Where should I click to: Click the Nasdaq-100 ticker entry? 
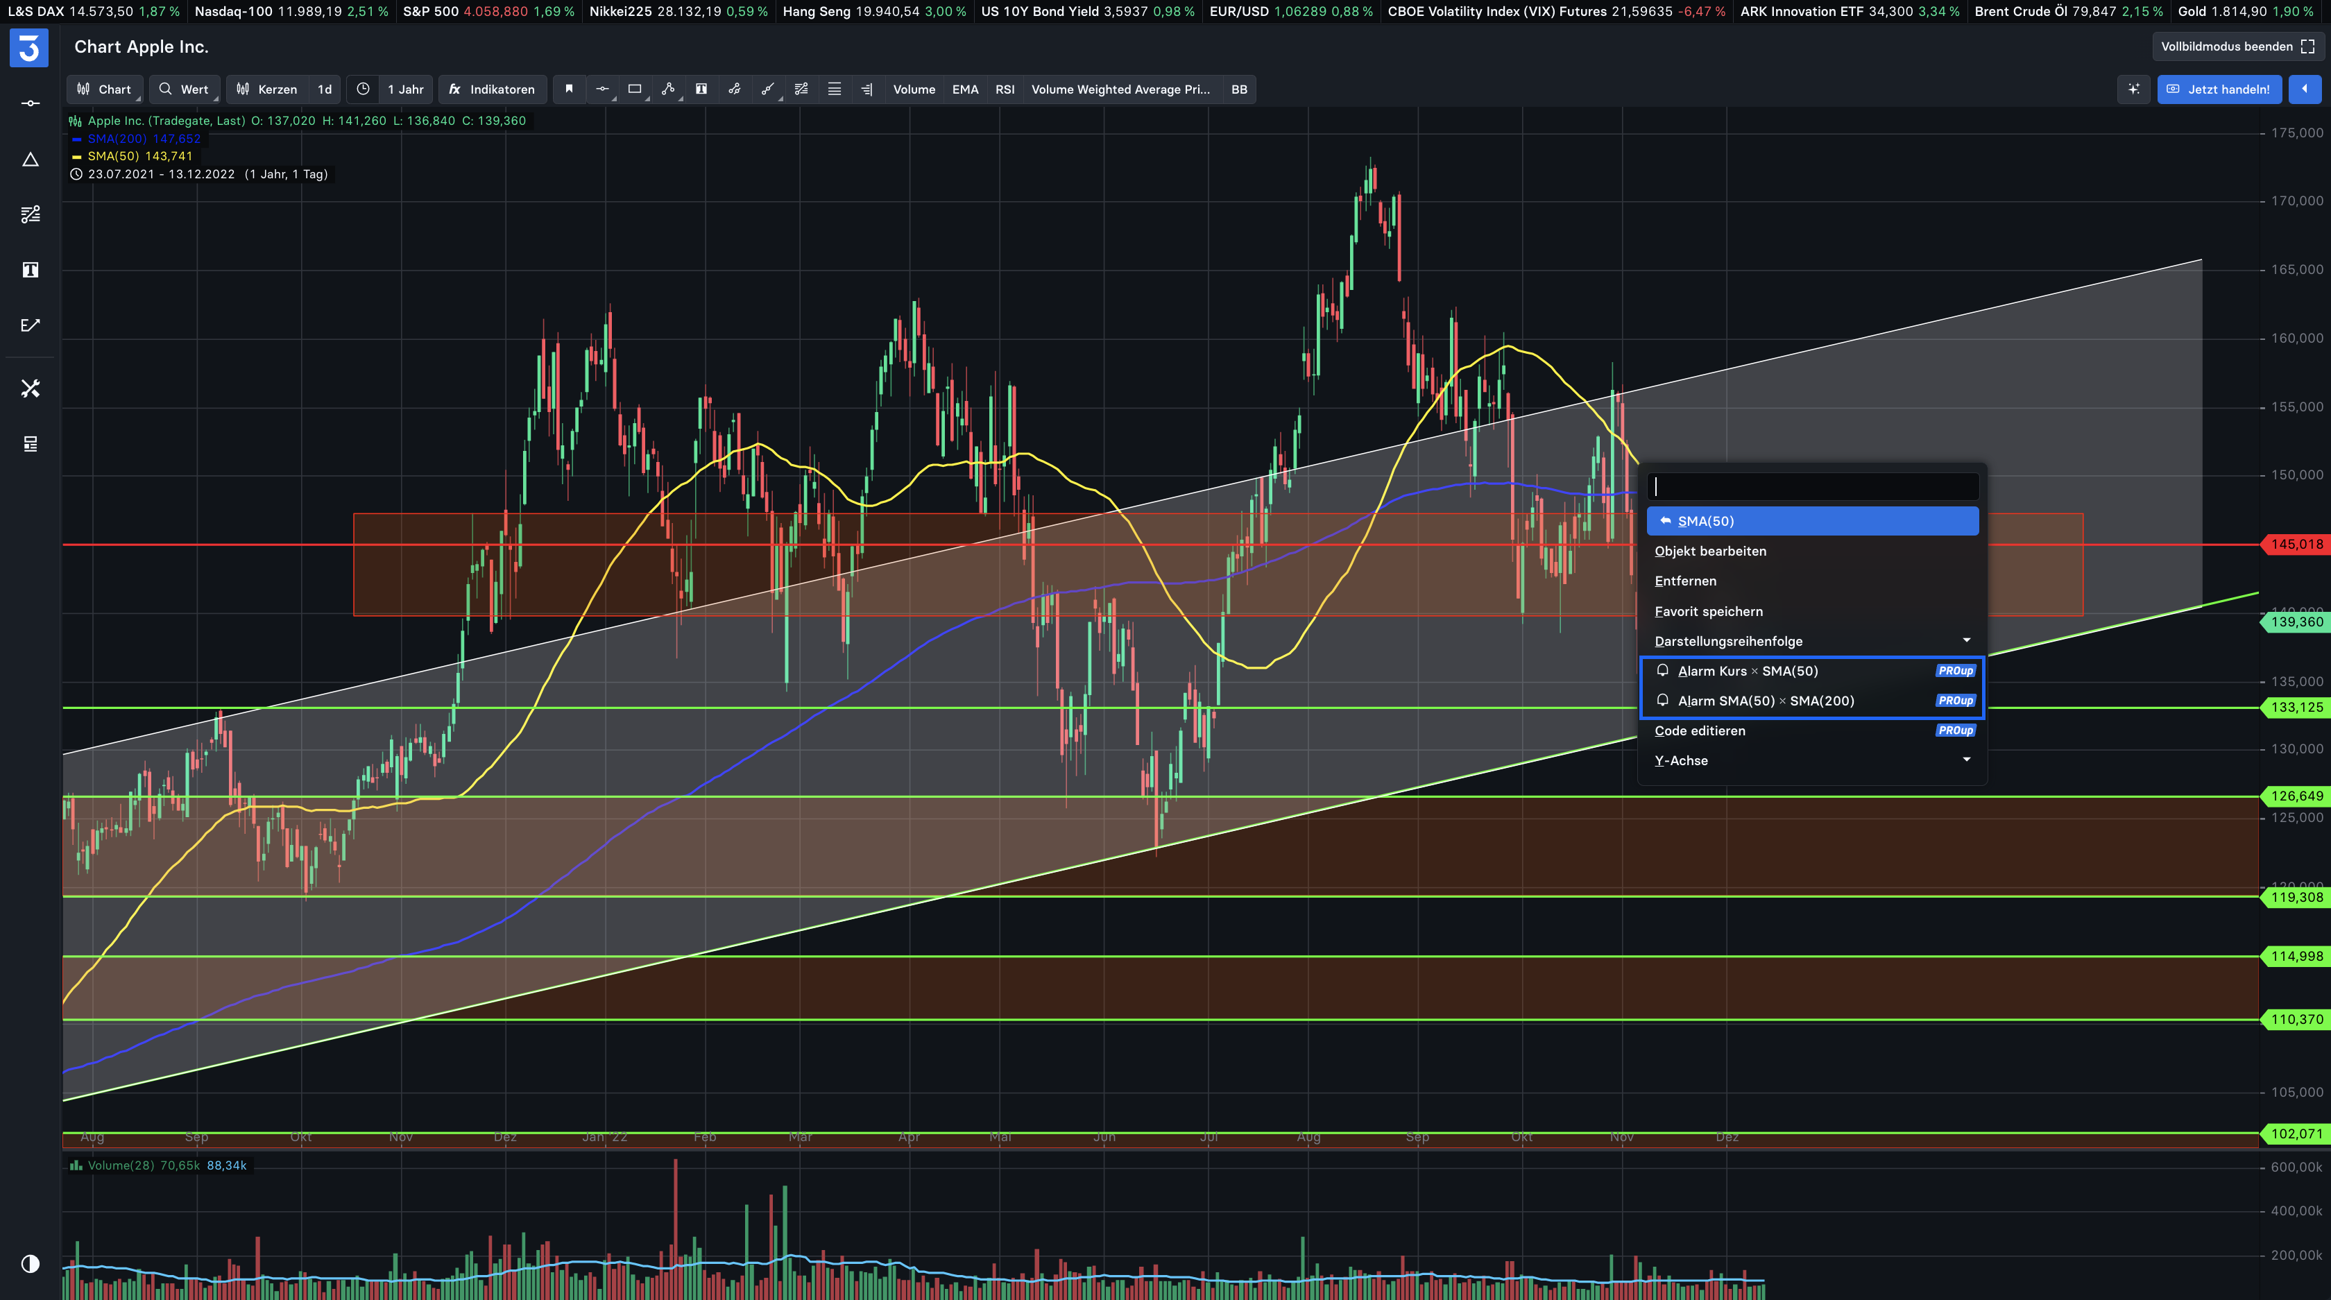pos(291,11)
